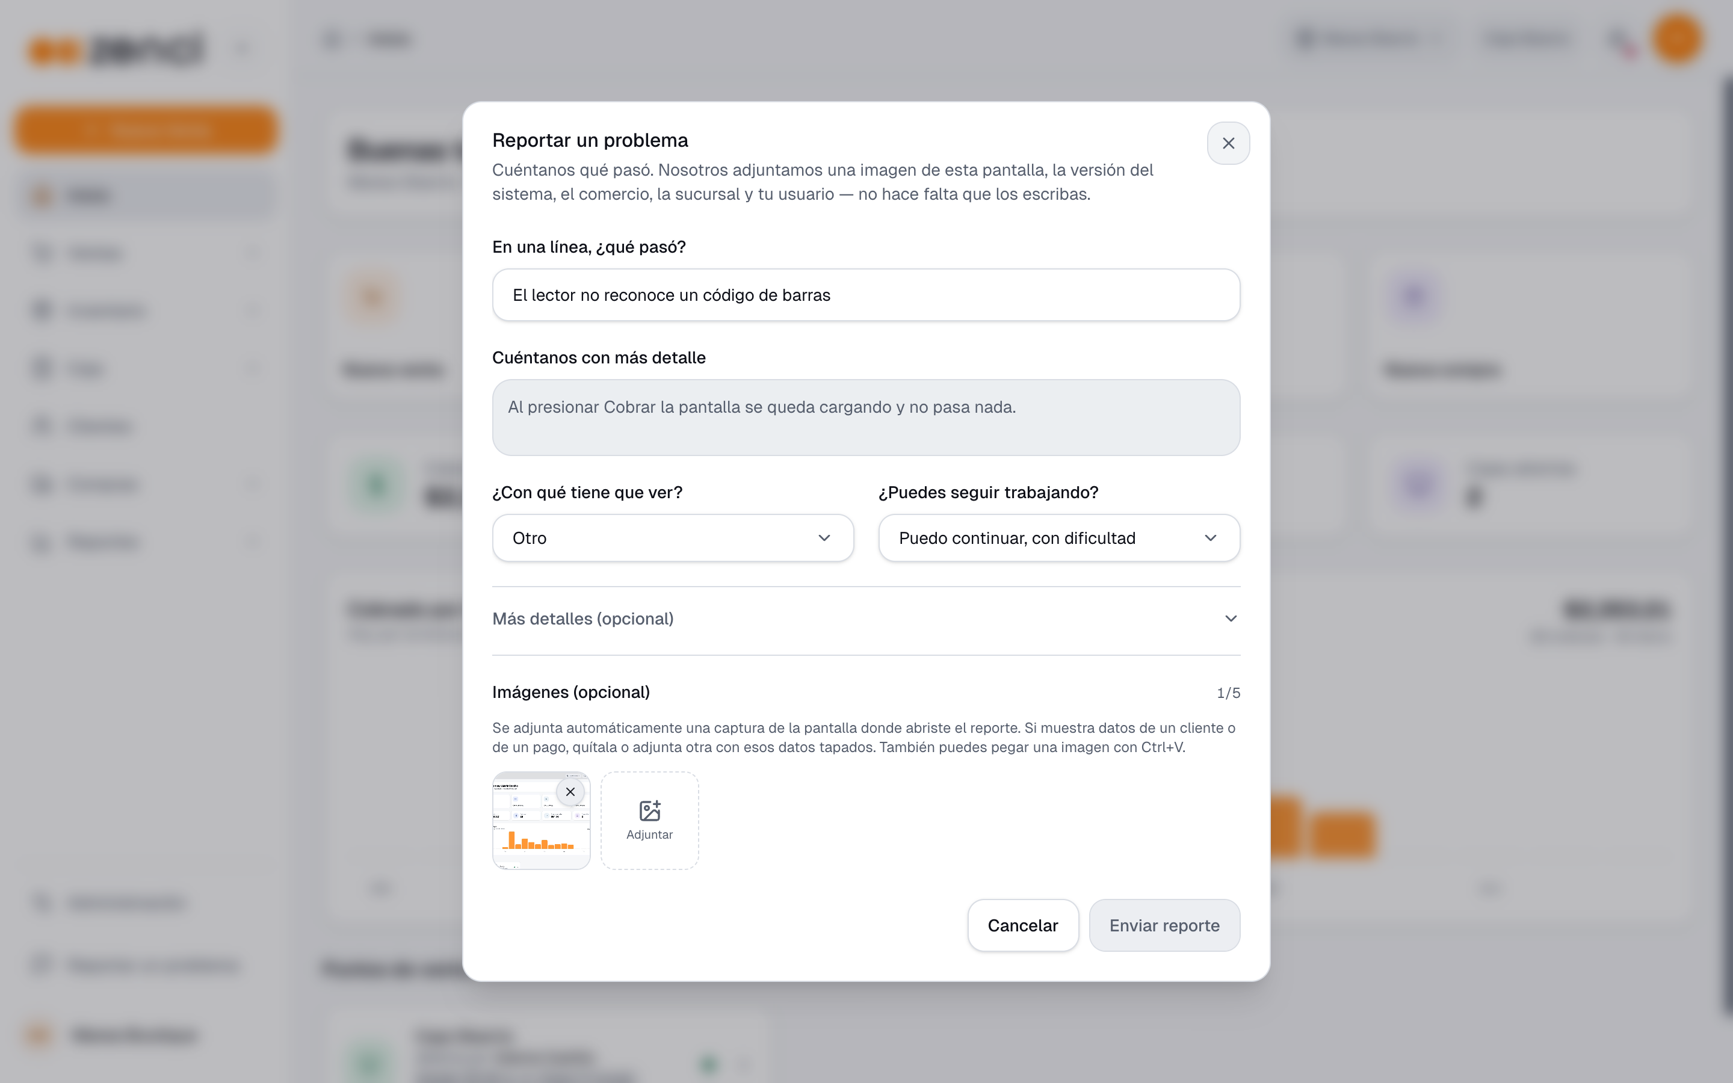The width and height of the screenshot is (1733, 1083).
Task: Click the arrow beside Puedo continuar, con dificultad
Action: tap(1210, 538)
